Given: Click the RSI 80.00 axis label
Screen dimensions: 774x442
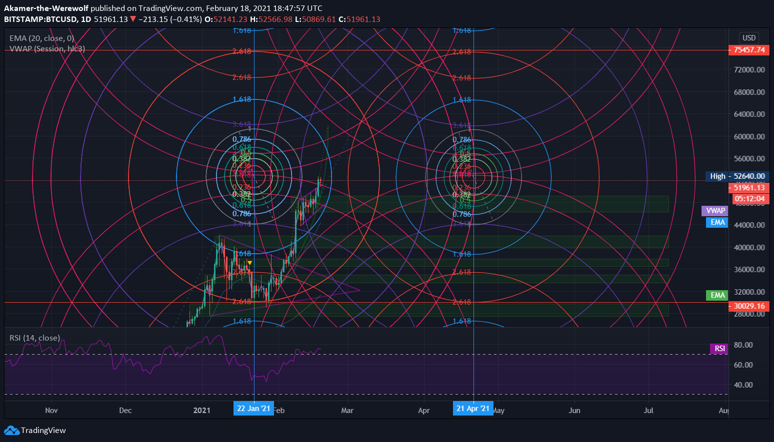Looking at the screenshot, I should [x=743, y=345].
